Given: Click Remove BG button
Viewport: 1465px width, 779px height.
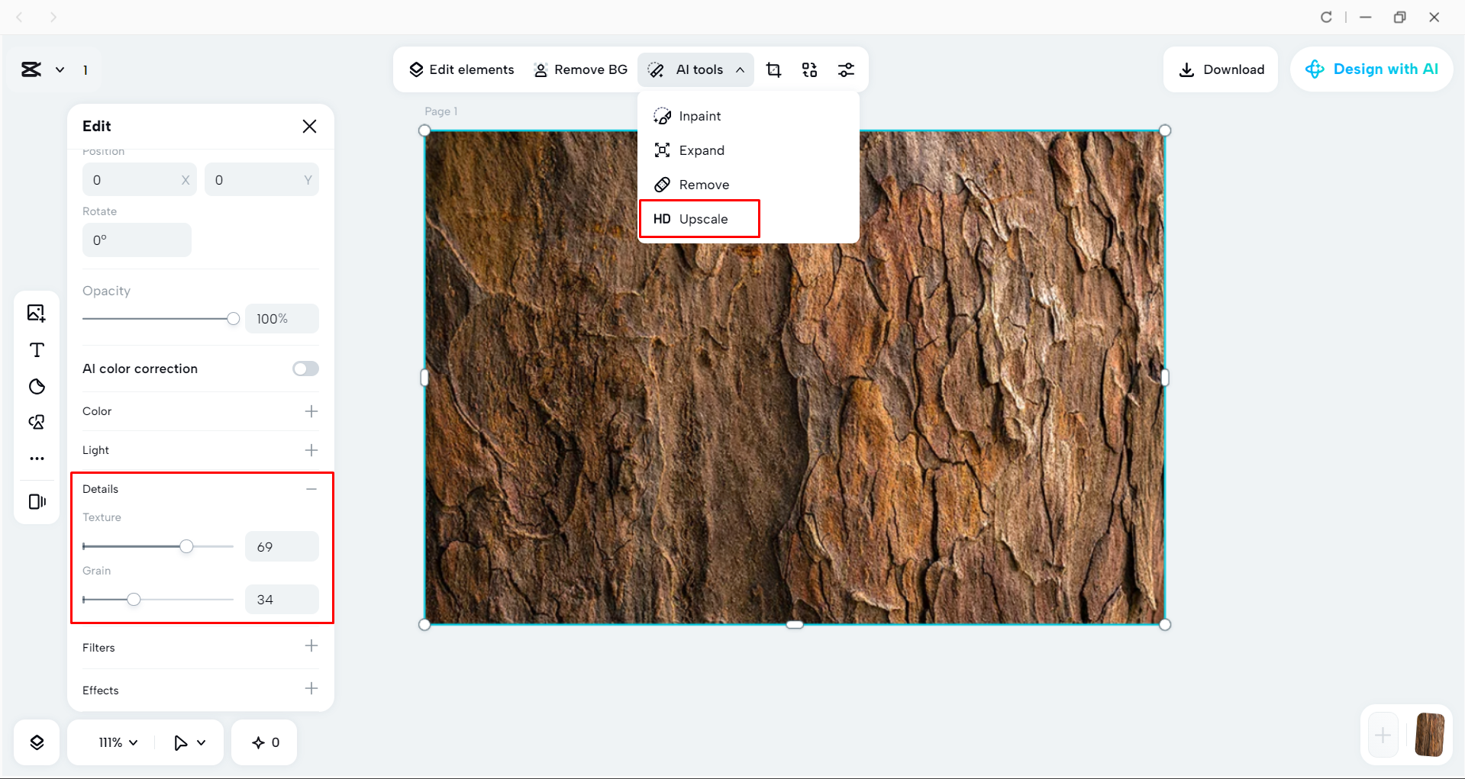Looking at the screenshot, I should pyautogui.click(x=580, y=69).
